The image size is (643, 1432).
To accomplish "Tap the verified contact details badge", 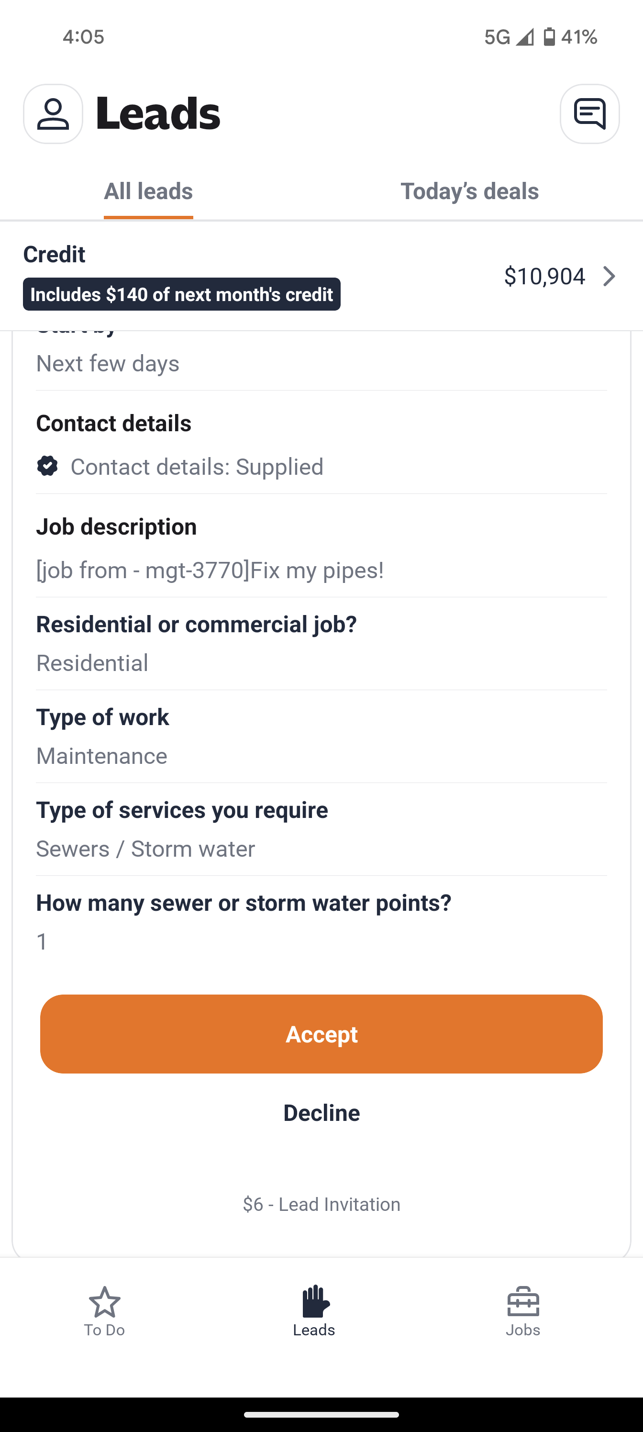I will tap(47, 466).
